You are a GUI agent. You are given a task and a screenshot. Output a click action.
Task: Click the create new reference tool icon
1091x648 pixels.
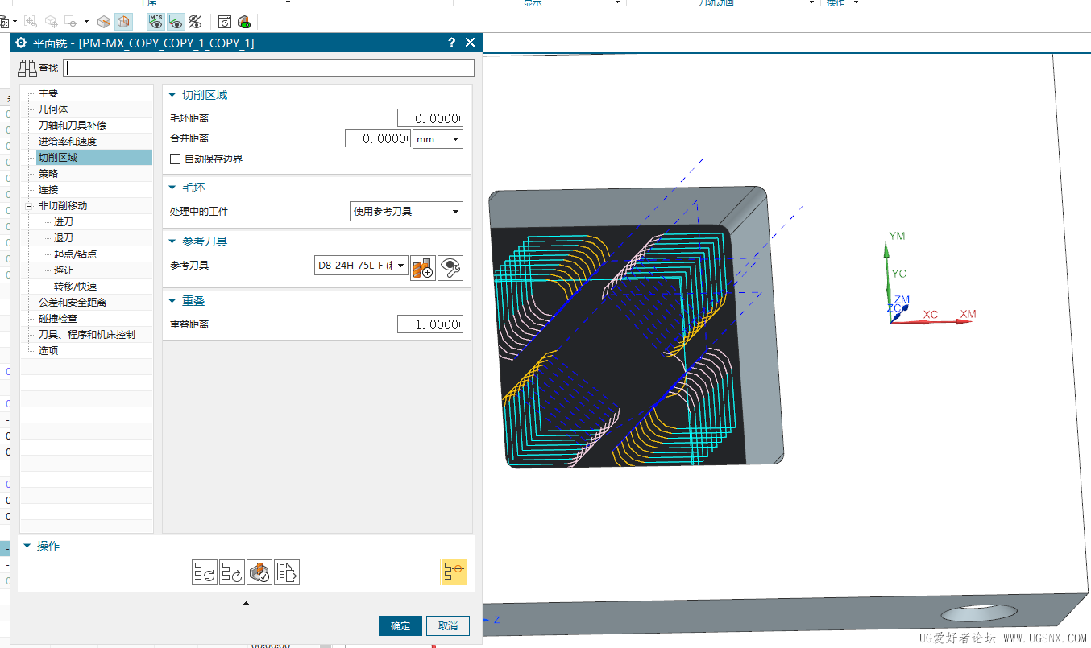pyautogui.click(x=422, y=267)
